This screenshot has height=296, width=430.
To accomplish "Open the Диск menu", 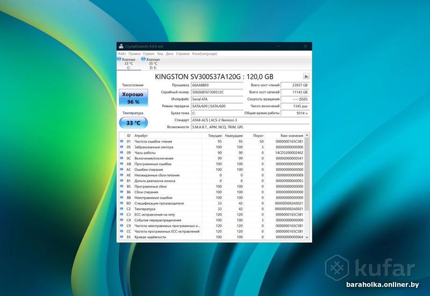I will click(169, 54).
